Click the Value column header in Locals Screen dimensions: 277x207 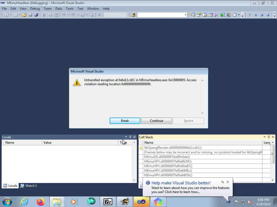coord(80,143)
